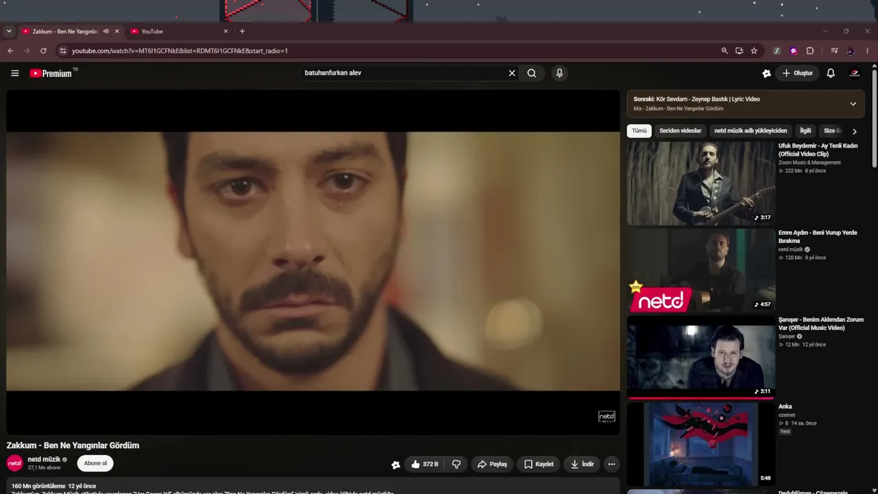Clear the search box text
Screen dimensions: 878x494
pos(512,73)
